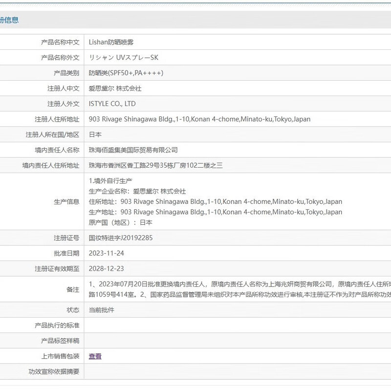Click the 生产信息 row label
The width and height of the screenshot is (391, 391).
pyautogui.click(x=66, y=201)
